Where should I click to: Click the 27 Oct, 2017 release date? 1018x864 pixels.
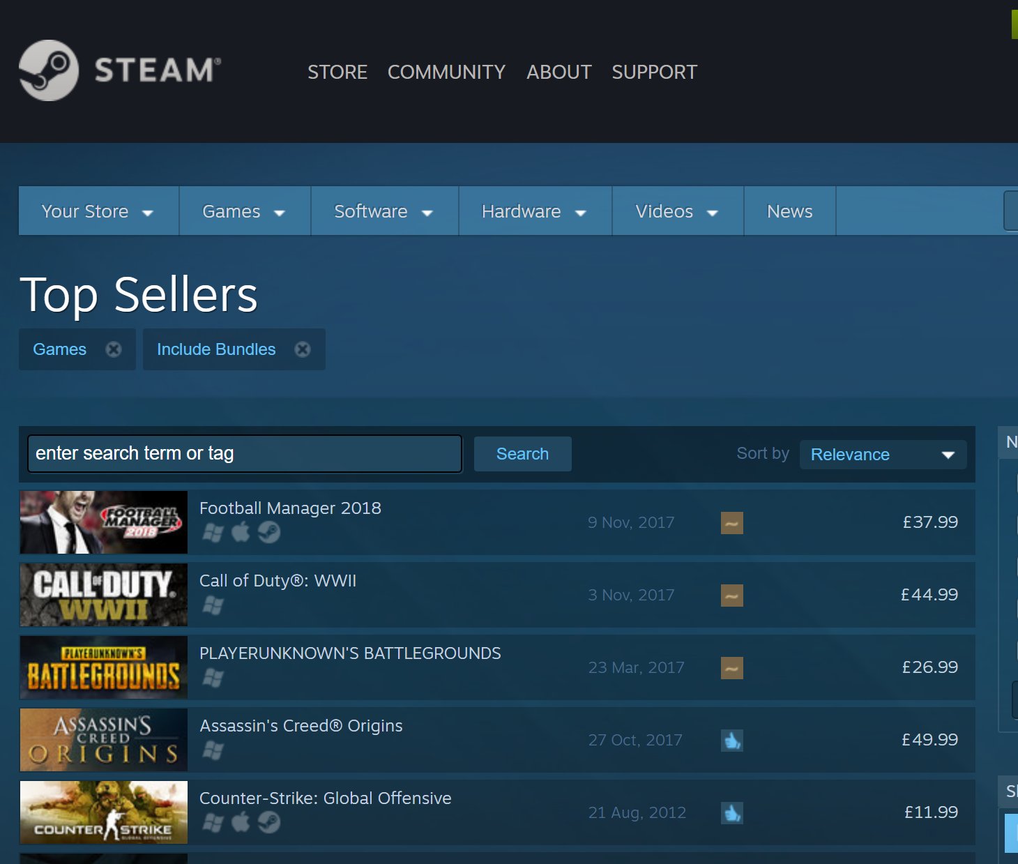pyautogui.click(x=635, y=740)
